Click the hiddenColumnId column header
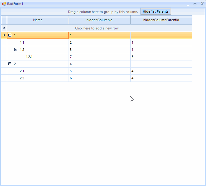 [99, 20]
